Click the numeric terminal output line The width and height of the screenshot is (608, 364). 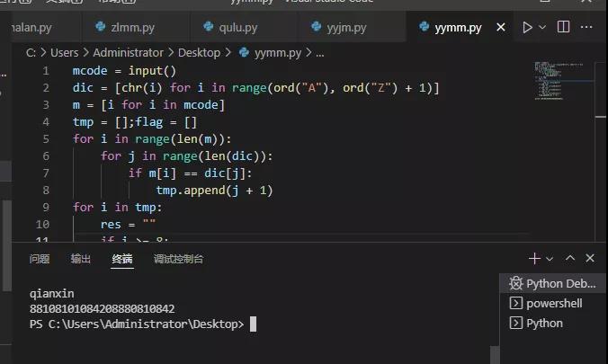[x=102, y=308]
